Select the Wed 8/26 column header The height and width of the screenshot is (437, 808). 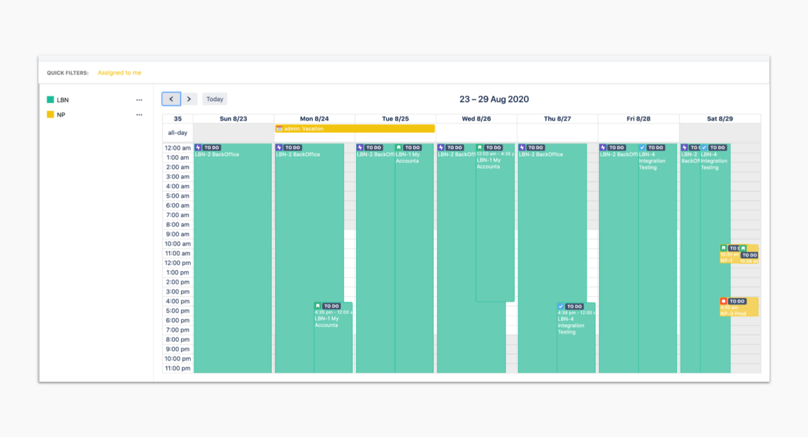point(476,119)
